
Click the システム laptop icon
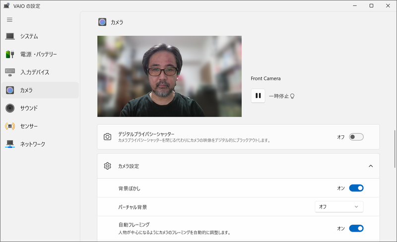10,37
